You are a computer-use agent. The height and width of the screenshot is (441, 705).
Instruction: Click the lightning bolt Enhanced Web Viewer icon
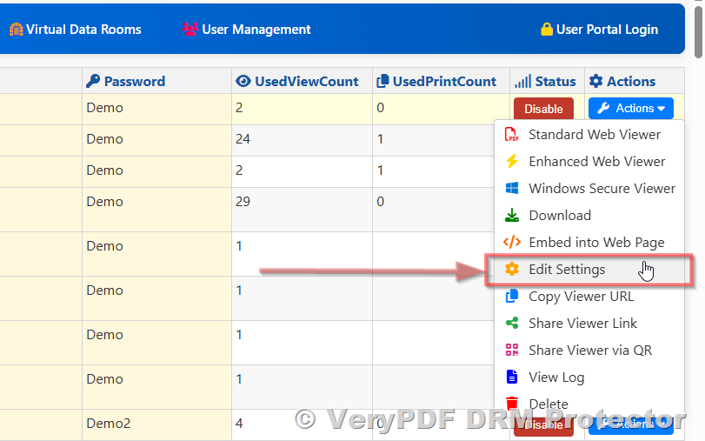[512, 162]
